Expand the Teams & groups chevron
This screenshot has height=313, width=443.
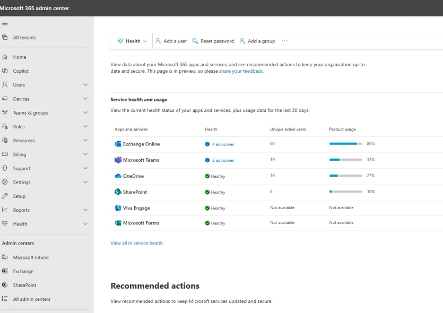coord(85,112)
